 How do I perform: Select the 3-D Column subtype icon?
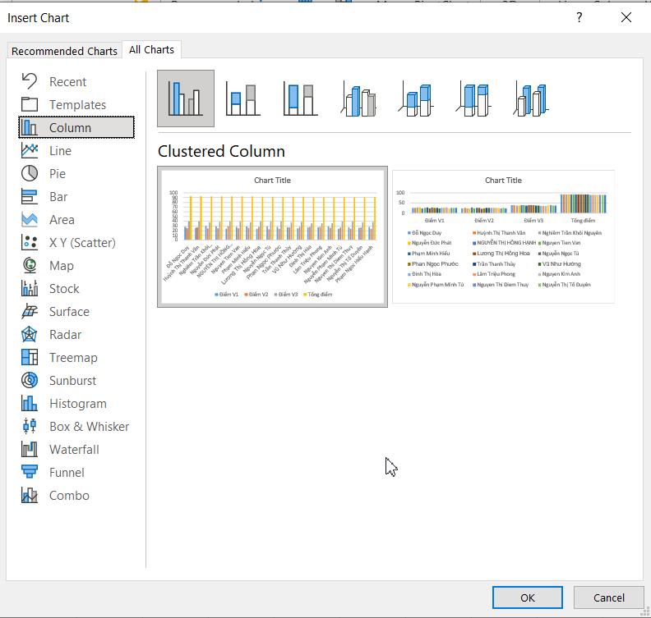(531, 98)
